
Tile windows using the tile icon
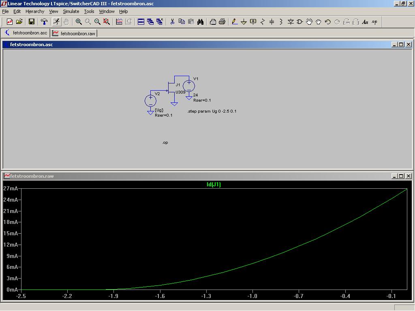tap(141, 22)
